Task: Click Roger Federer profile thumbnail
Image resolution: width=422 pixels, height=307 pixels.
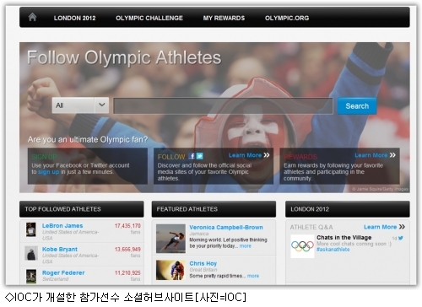Action: coord(31,277)
